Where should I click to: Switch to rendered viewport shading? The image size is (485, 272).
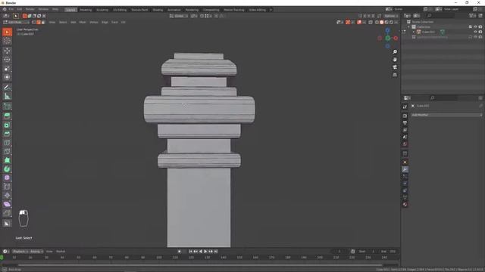click(391, 22)
